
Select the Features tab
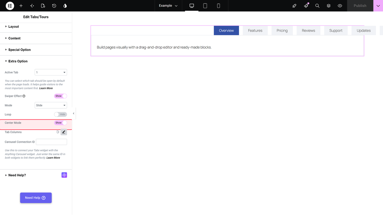255,31
